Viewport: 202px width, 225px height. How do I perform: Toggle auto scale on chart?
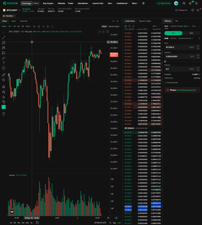tap(119, 223)
